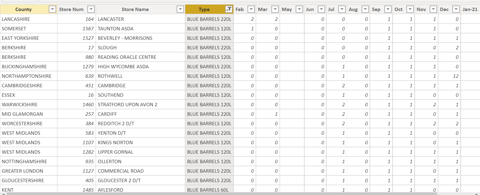Click the NOTTINGHAMSHIRE county cell

[x=29, y=161]
